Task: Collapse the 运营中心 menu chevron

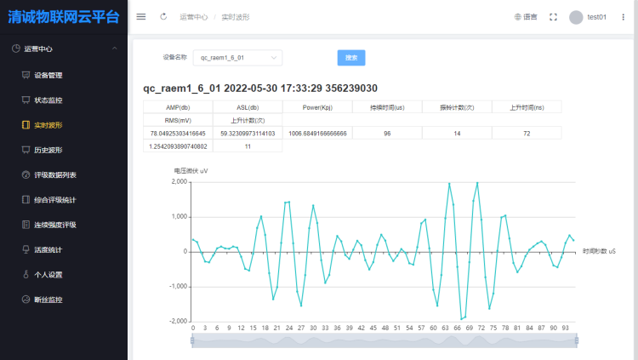Action: point(114,49)
